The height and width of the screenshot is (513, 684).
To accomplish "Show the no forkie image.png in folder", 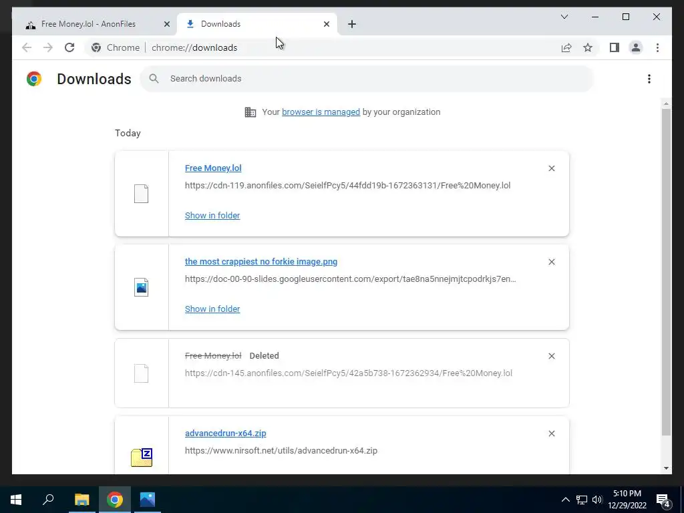I will 212,309.
